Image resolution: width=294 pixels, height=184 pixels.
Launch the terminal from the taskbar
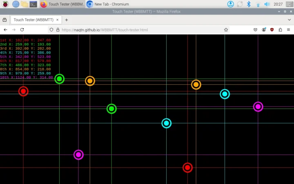coord(33,4)
